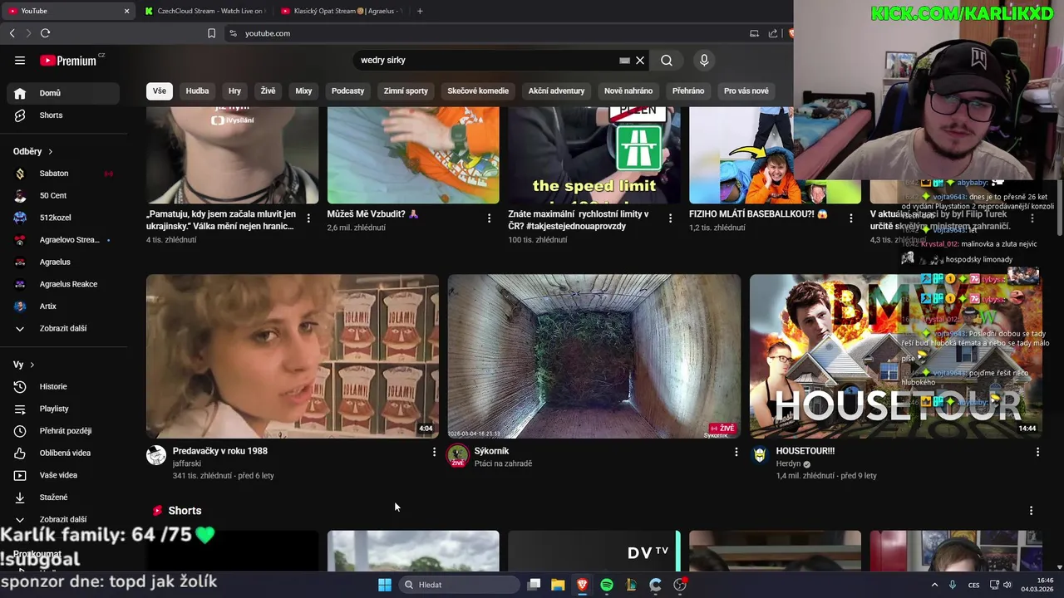Select the Zimní sporty filter chip
The image size is (1064, 598).
(406, 91)
